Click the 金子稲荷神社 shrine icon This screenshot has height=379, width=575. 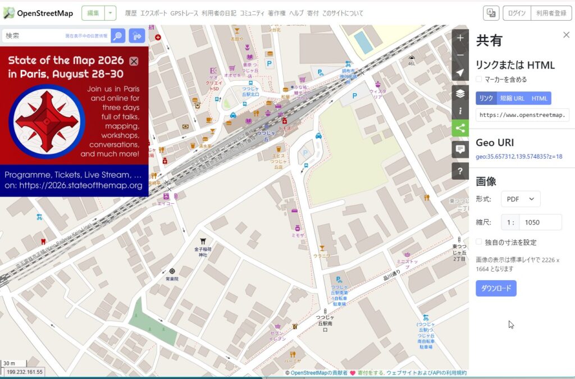[203, 241]
